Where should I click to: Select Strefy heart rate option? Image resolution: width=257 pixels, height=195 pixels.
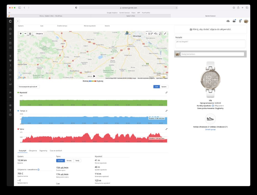point(77,161)
